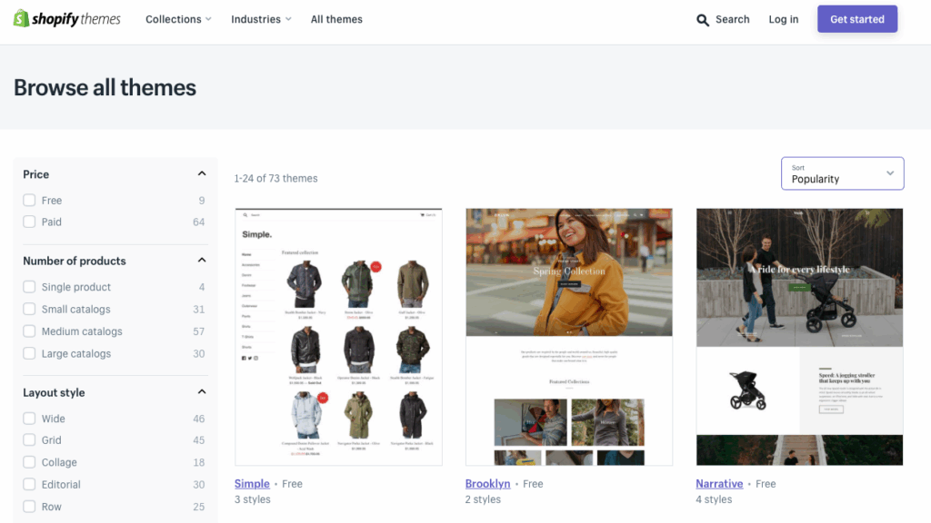Screen dimensions: 931x523
Task: Open the Brooklyn theme link
Action: click(x=487, y=483)
